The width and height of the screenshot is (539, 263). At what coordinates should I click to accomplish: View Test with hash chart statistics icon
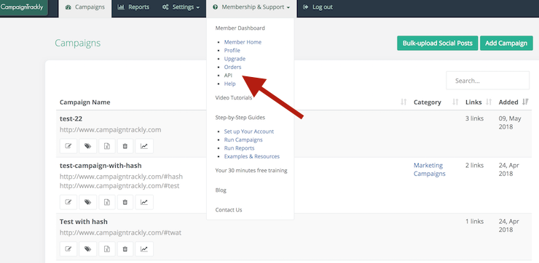click(x=144, y=249)
